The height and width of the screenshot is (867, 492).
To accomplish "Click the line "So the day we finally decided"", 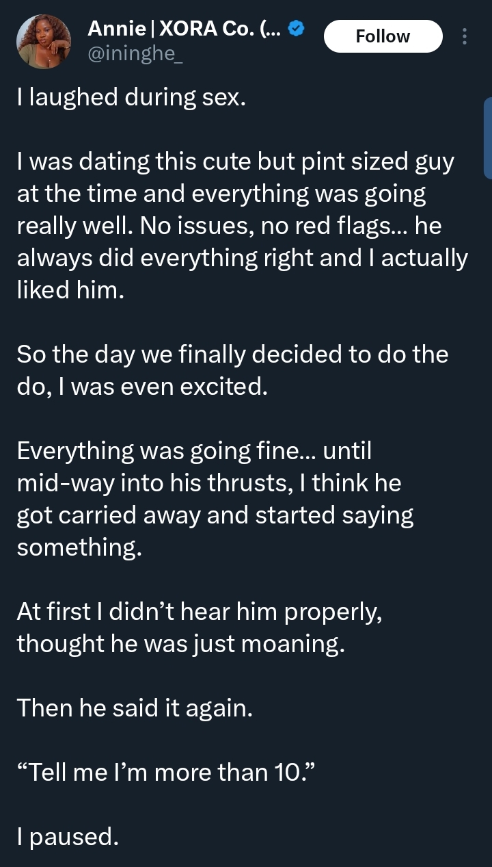I will point(232,355).
